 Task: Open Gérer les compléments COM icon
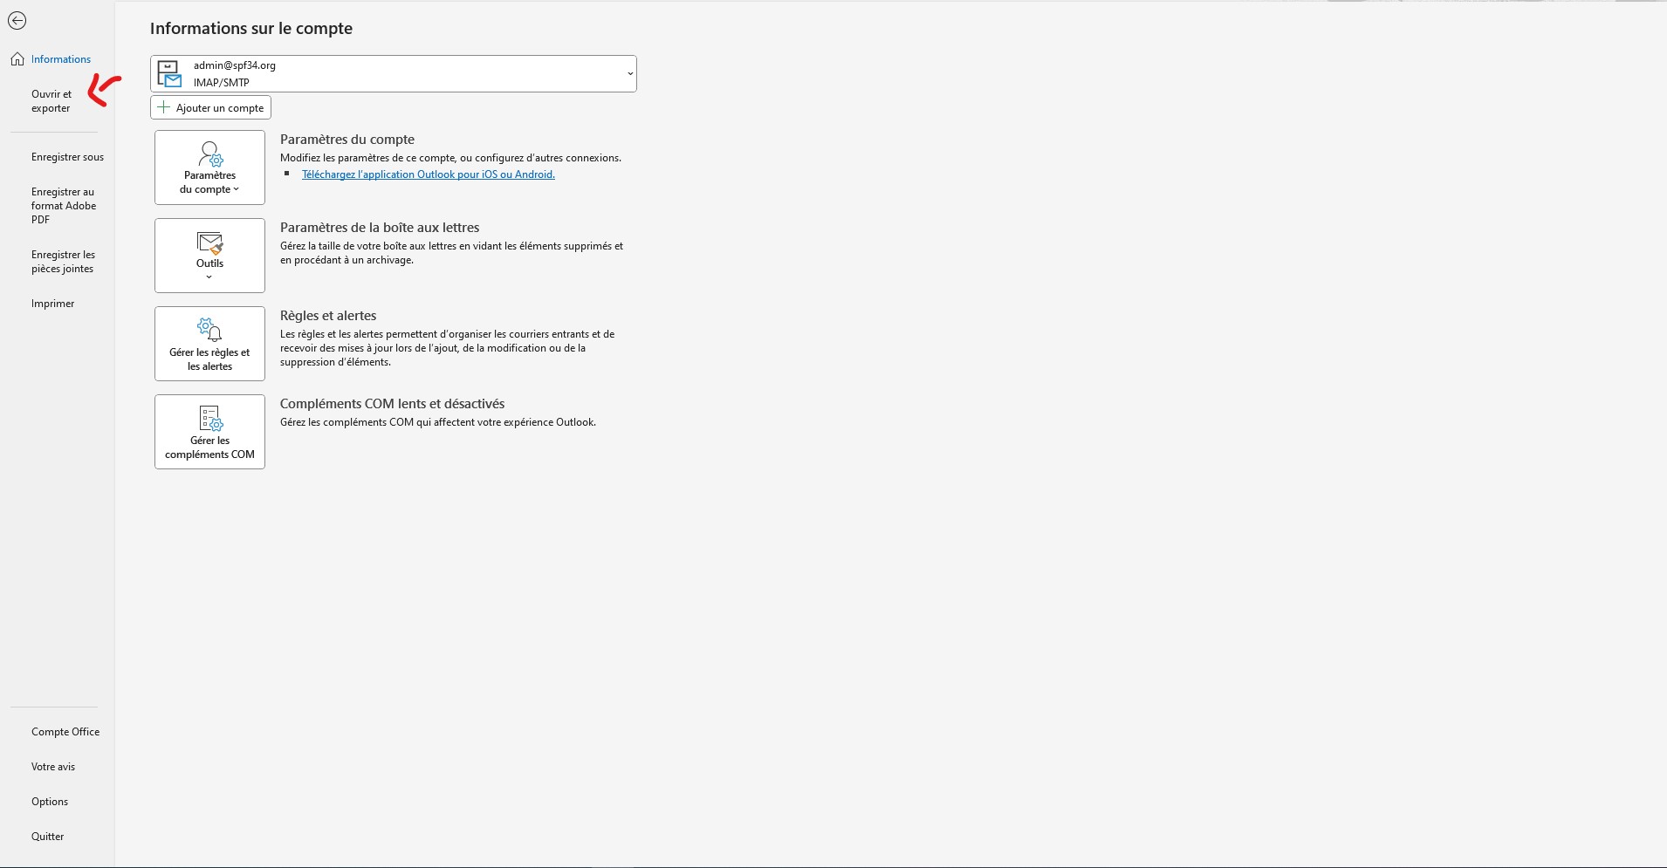[x=209, y=419]
